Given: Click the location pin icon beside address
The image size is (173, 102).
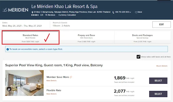Looking at the screenshot, I should point(32,12).
